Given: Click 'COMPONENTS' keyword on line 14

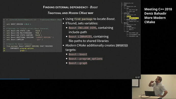Looking at the screenshot, I should pyautogui.click(x=15, y=48).
